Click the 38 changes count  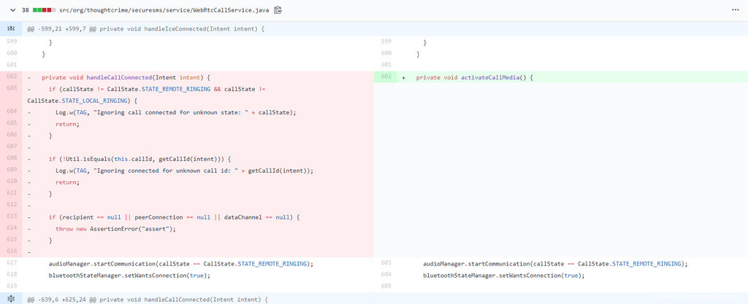[25, 10]
